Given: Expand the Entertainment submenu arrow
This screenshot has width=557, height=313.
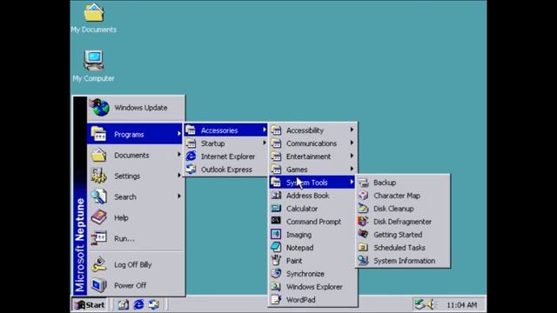Looking at the screenshot, I should (352, 156).
